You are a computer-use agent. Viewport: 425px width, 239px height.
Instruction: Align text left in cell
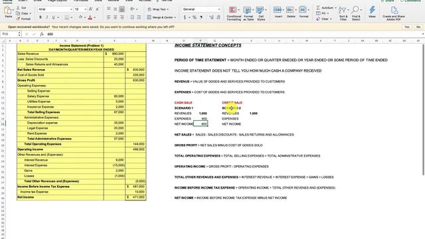point(109,17)
